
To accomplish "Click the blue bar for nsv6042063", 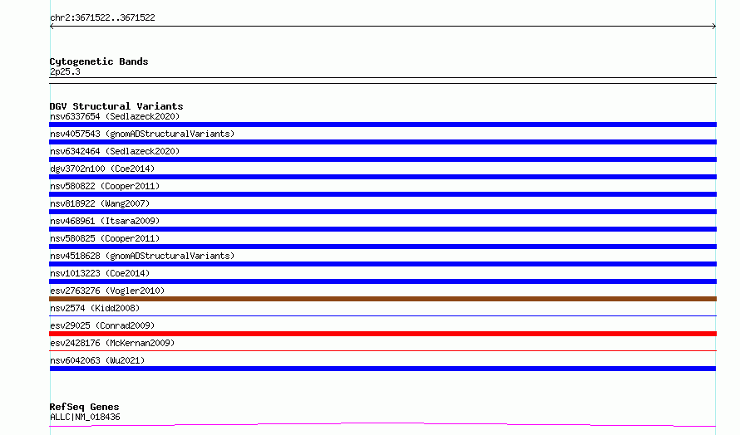I will [x=382, y=369].
